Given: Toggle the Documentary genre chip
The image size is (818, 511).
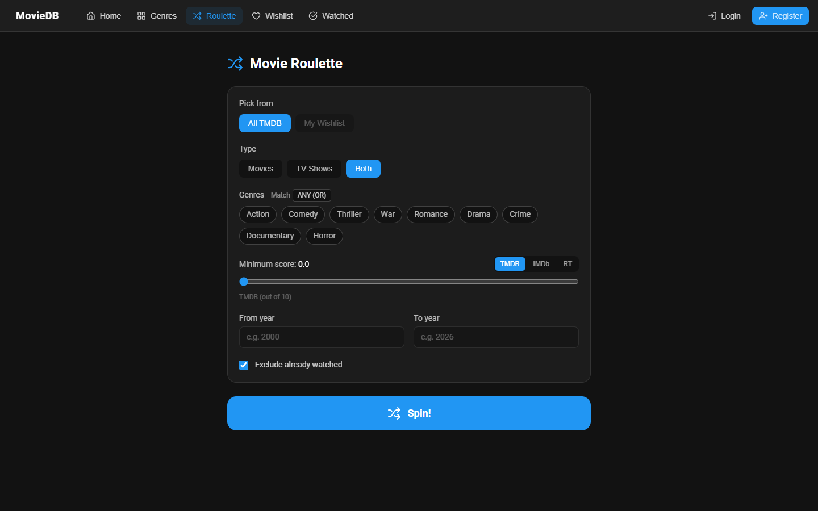Looking at the screenshot, I should 270,236.
